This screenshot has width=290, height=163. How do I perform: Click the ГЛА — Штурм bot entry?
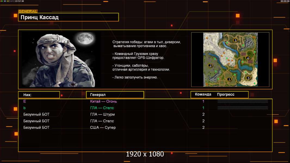(x=102, y=114)
